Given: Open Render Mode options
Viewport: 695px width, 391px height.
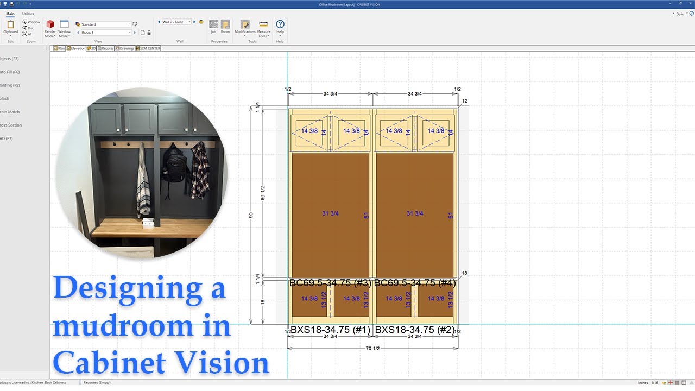Looking at the screenshot, I should [x=50, y=29].
